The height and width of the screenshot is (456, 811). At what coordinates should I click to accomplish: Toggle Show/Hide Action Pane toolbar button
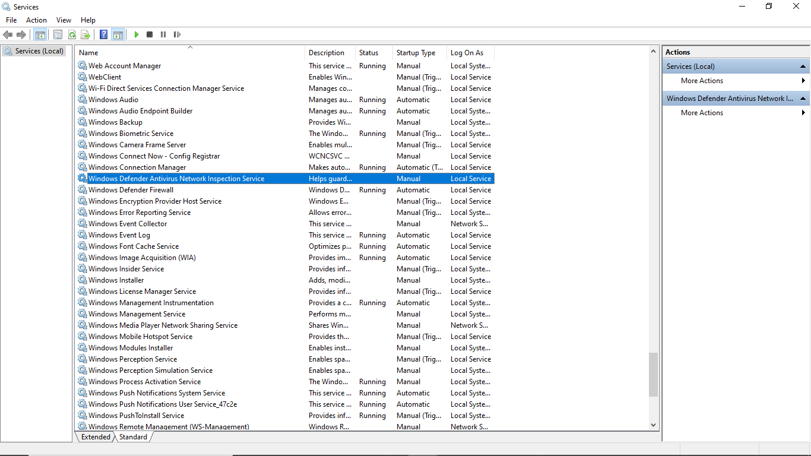click(x=118, y=34)
